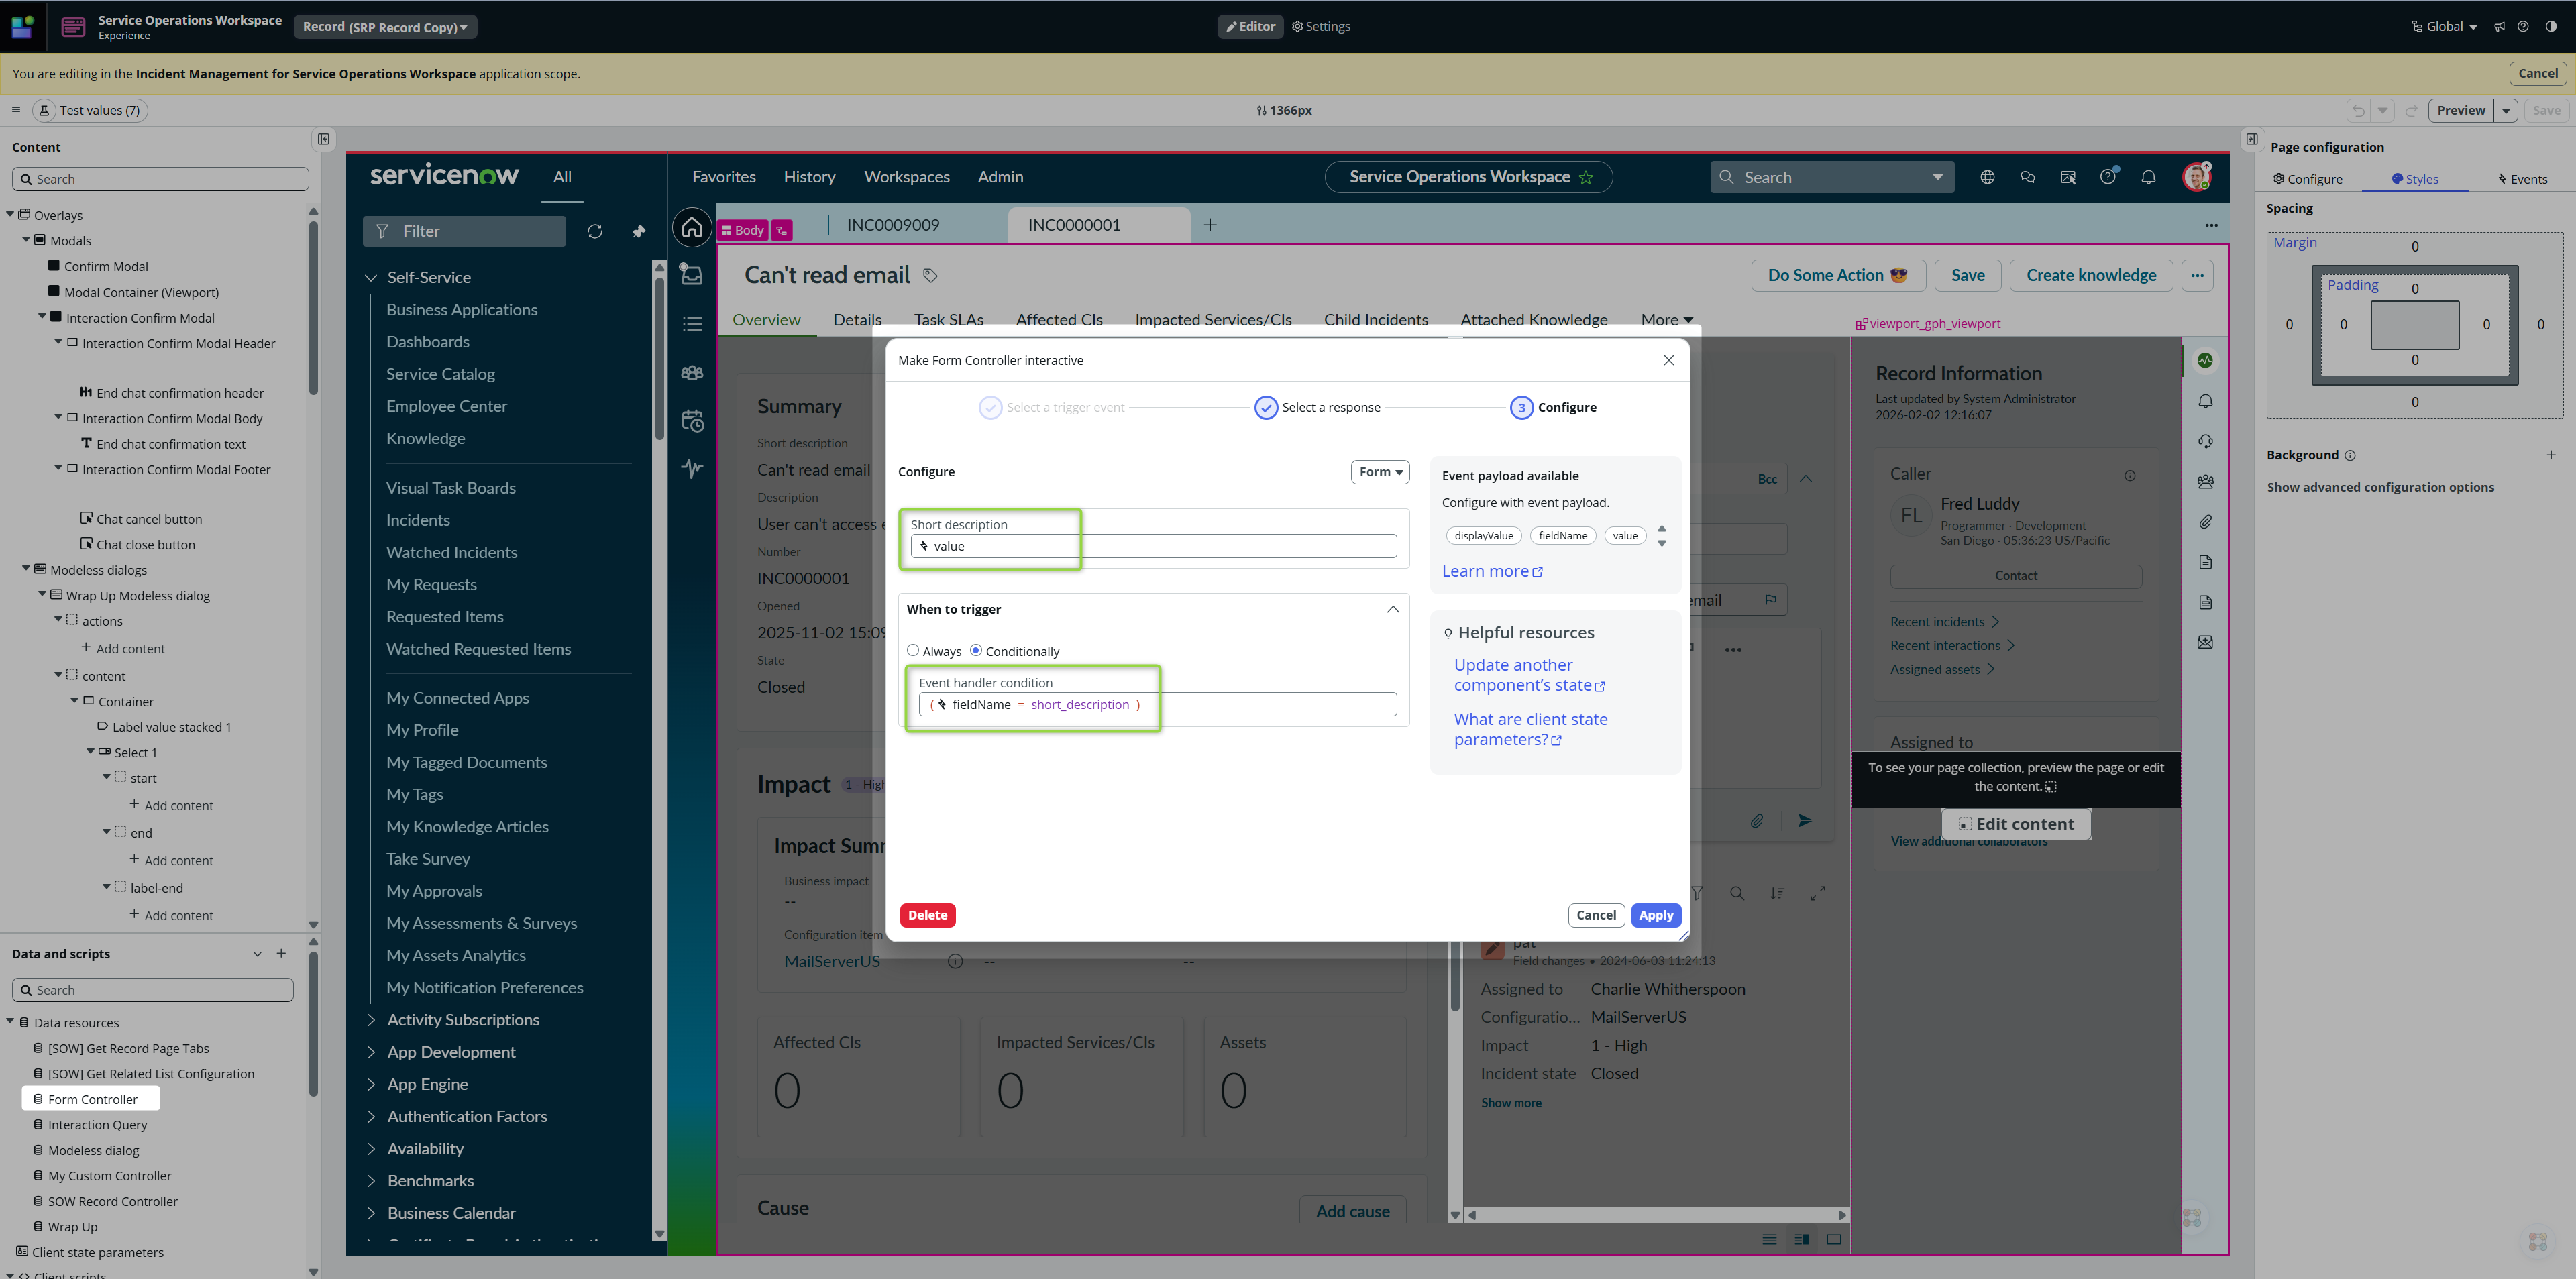Select Form Controller data resource
This screenshot has width=2576, height=1279.
click(92, 1099)
